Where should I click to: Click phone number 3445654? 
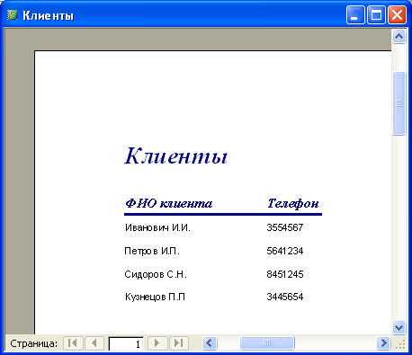point(285,297)
